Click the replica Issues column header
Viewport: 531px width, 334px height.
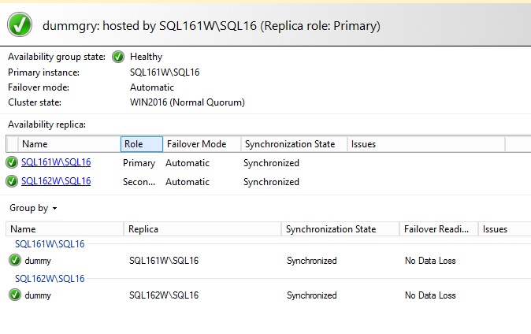426,144
